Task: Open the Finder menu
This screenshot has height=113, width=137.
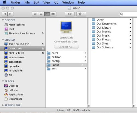Action: click(15, 2)
